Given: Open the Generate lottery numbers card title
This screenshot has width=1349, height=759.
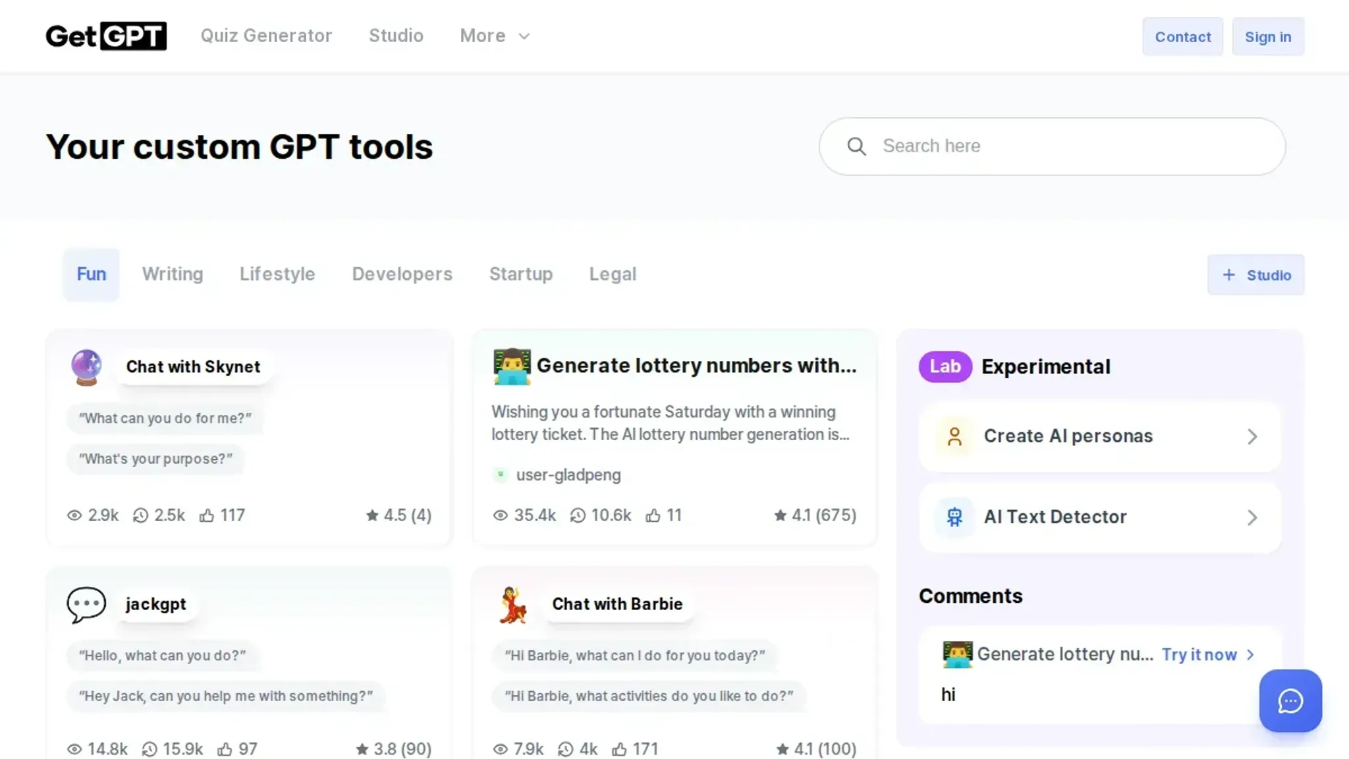Looking at the screenshot, I should [696, 366].
